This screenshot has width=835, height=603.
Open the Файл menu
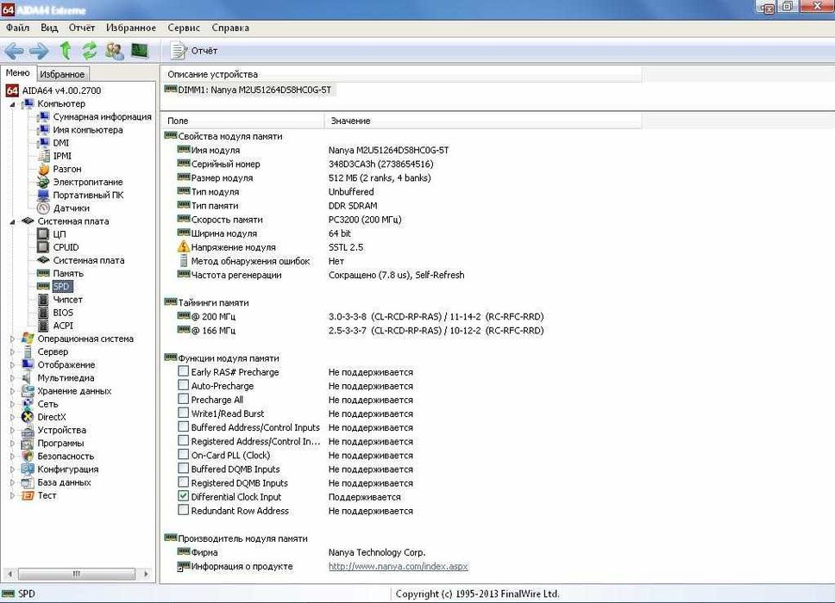(17, 28)
